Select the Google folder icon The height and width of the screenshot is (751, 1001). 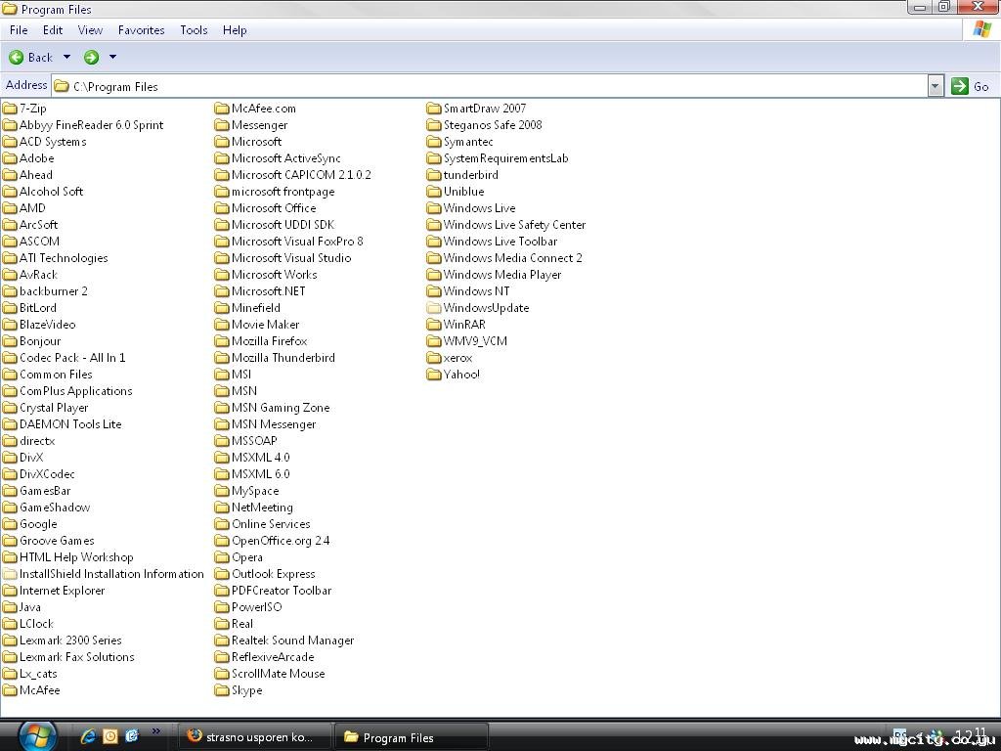coord(10,524)
